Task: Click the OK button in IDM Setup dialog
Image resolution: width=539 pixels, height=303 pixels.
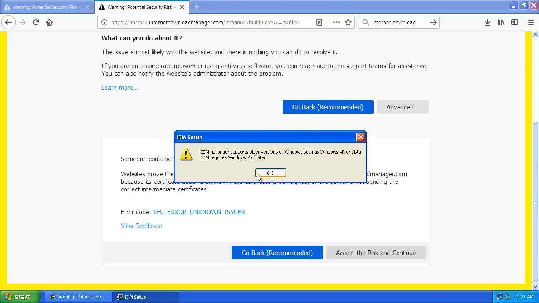Action: pos(270,173)
